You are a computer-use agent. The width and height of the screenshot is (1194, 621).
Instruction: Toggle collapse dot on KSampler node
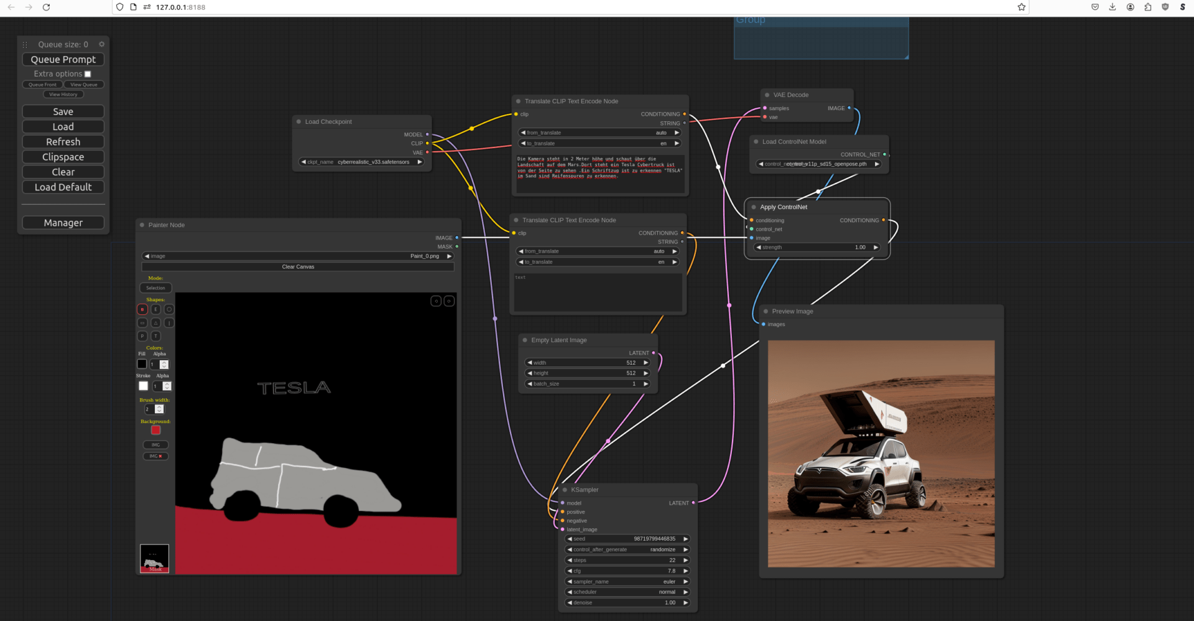565,490
